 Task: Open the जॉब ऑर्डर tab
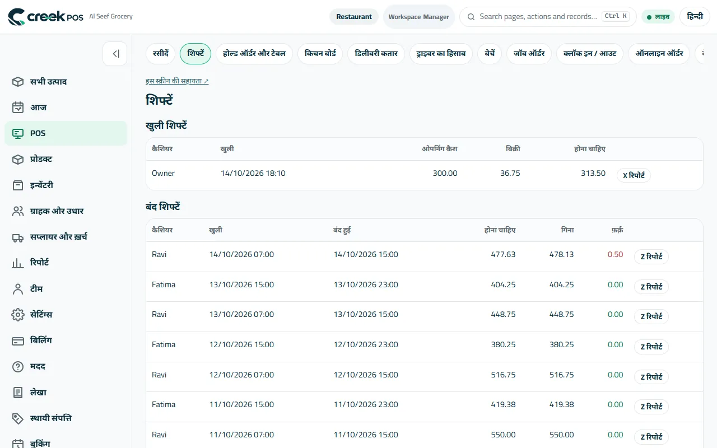[529, 54]
